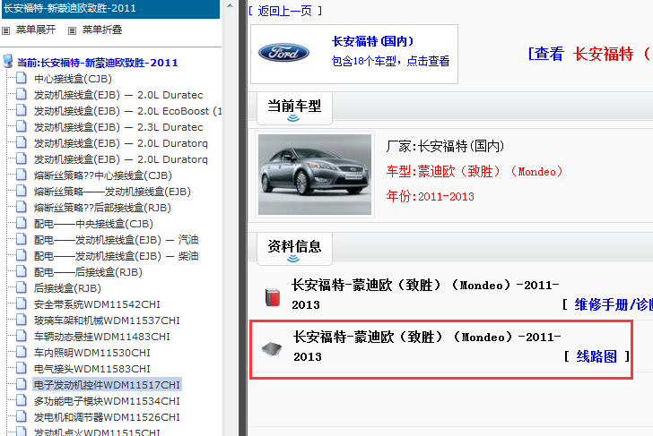Click the page icon beside 后接线盒(RJB)
This screenshot has height=436, width=653.
pyautogui.click(x=22, y=287)
